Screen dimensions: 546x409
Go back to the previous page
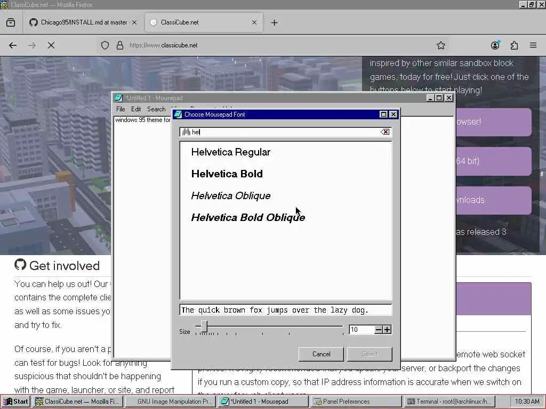[13, 45]
